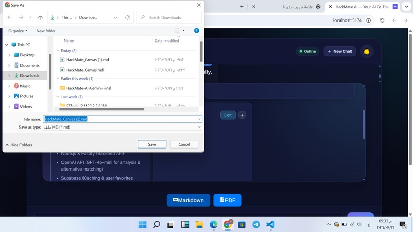Click localhost:5174 address bar
413x232 pixels.
[x=347, y=20]
